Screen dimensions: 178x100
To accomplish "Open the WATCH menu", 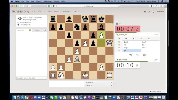I will (56, 11).
